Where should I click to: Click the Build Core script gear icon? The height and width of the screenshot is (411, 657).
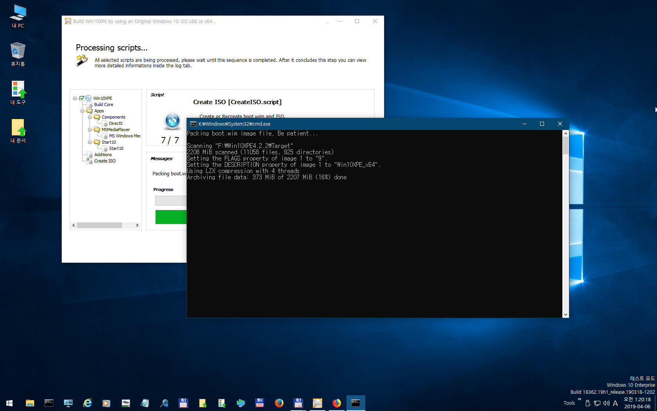click(90, 105)
